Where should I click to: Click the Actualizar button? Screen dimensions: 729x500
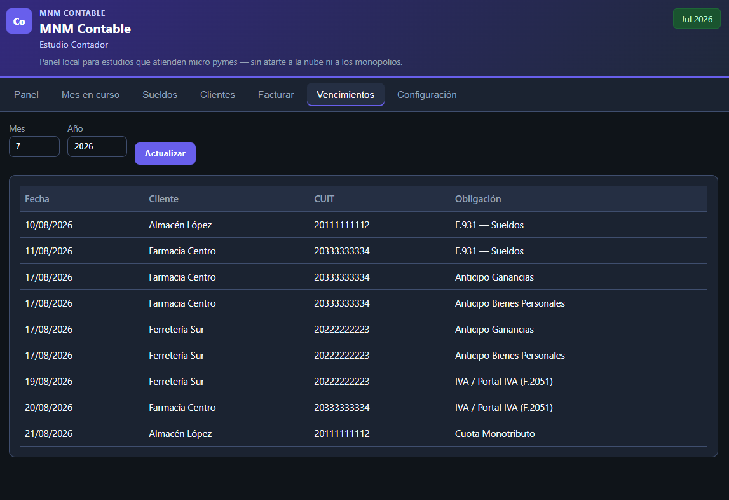165,154
